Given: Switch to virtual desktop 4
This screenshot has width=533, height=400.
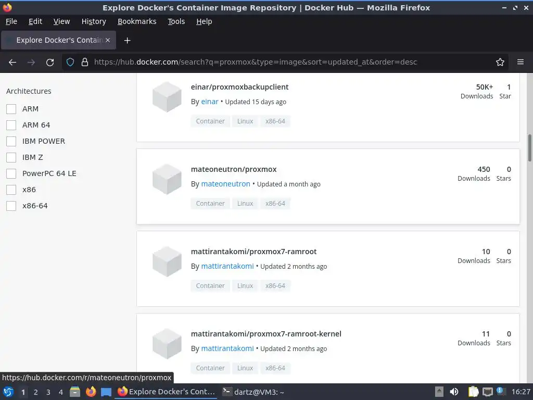Looking at the screenshot, I should pyautogui.click(x=61, y=392).
